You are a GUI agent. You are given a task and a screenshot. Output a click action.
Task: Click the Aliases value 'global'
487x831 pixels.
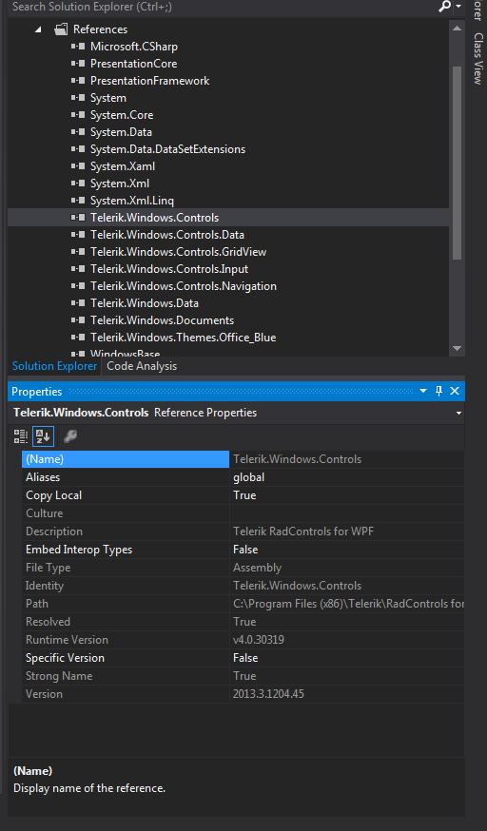[248, 477]
